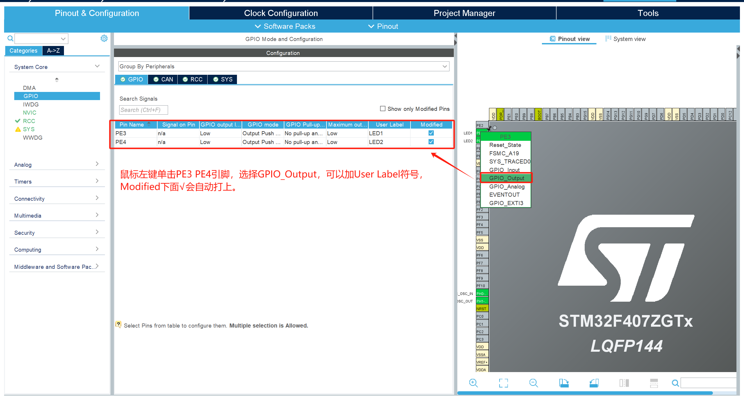Viewport: 744px width, 400px height.
Task: Select IWDG in the System Core list
Action: [31, 104]
